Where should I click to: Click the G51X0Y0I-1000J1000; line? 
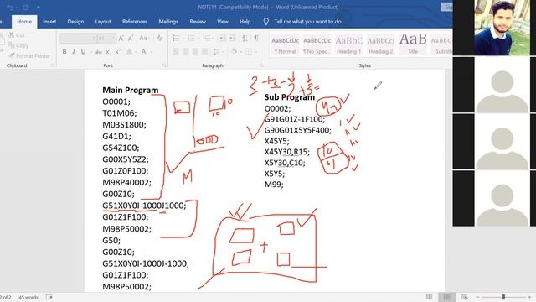[144, 206]
